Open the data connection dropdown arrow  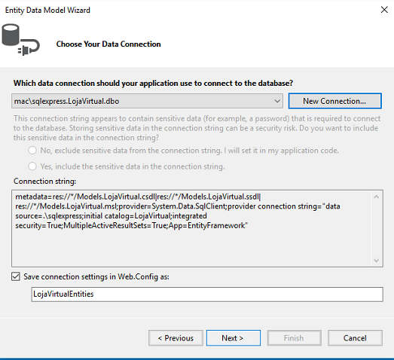[x=277, y=101]
